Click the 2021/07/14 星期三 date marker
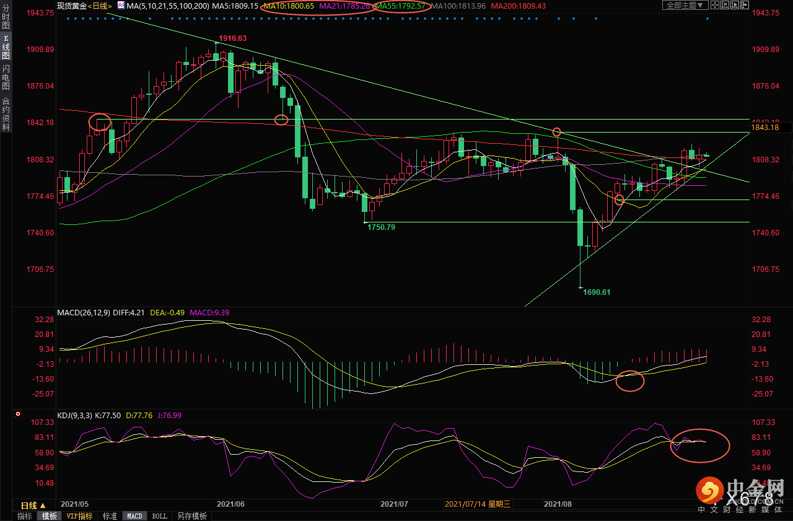 pyautogui.click(x=478, y=504)
